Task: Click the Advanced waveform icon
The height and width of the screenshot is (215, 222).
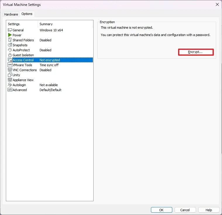Action: click(x=10, y=90)
